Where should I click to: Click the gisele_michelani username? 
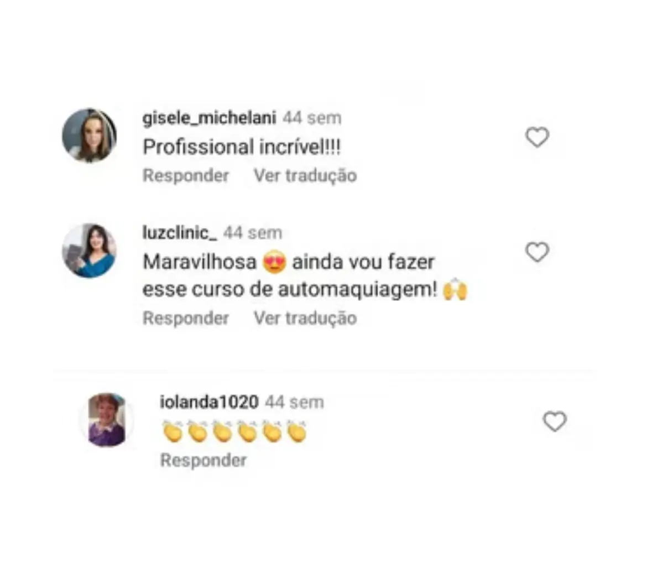209,118
